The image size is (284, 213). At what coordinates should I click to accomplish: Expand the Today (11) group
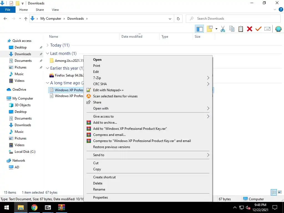47,45
